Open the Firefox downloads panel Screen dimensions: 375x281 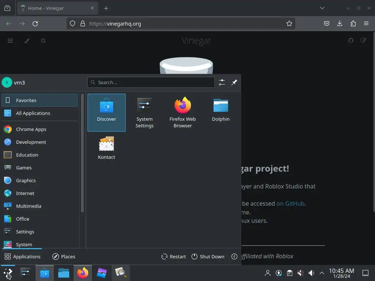click(340, 23)
